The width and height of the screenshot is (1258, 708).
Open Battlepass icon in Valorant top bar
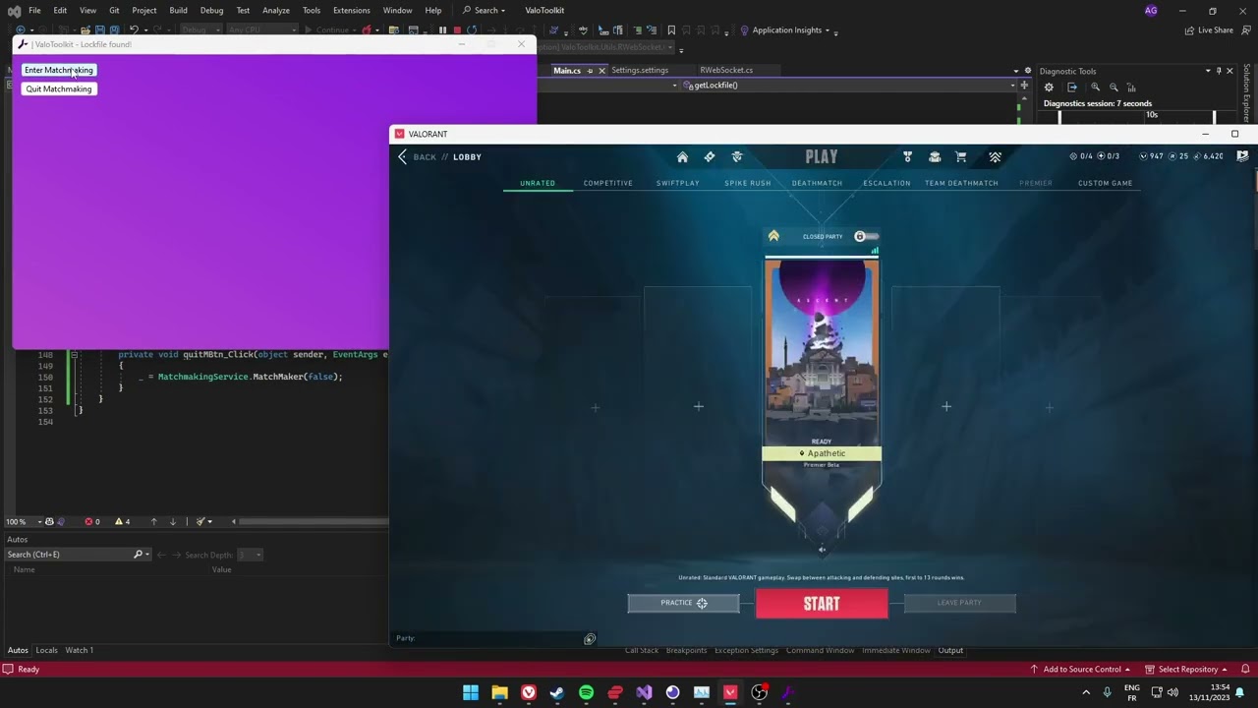[x=710, y=156]
